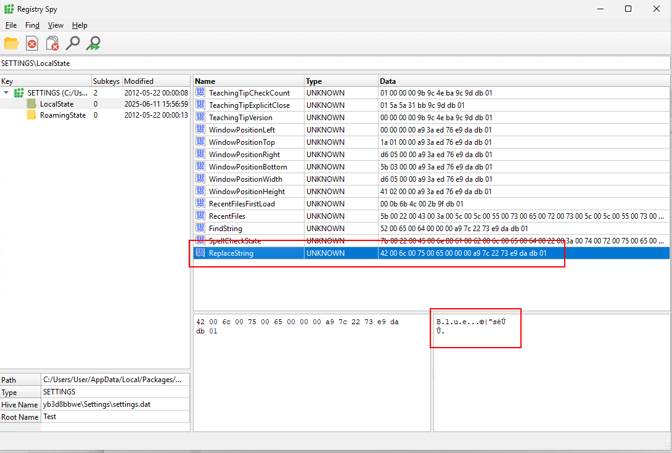Click the Key column header

click(x=46, y=81)
